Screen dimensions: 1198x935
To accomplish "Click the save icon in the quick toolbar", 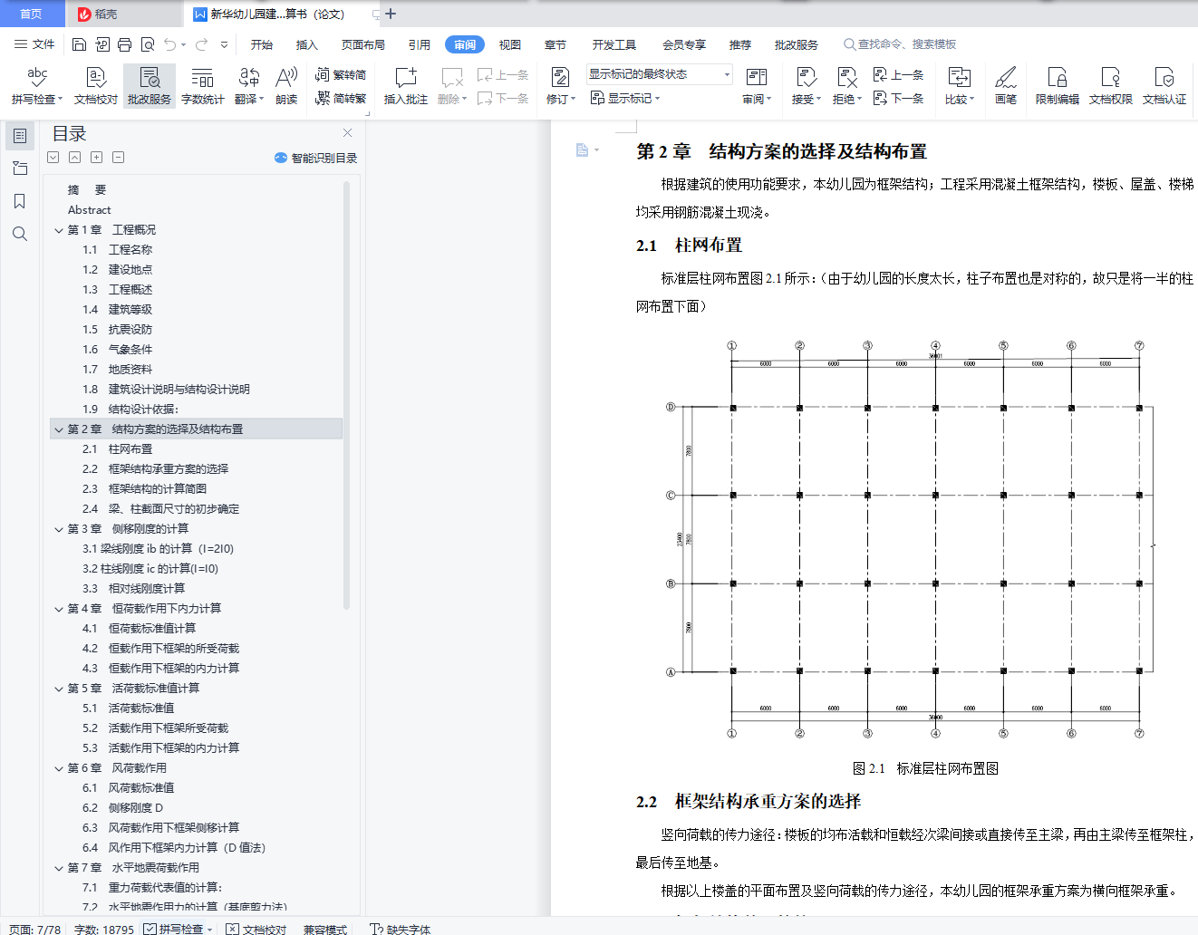I will pyautogui.click(x=79, y=44).
